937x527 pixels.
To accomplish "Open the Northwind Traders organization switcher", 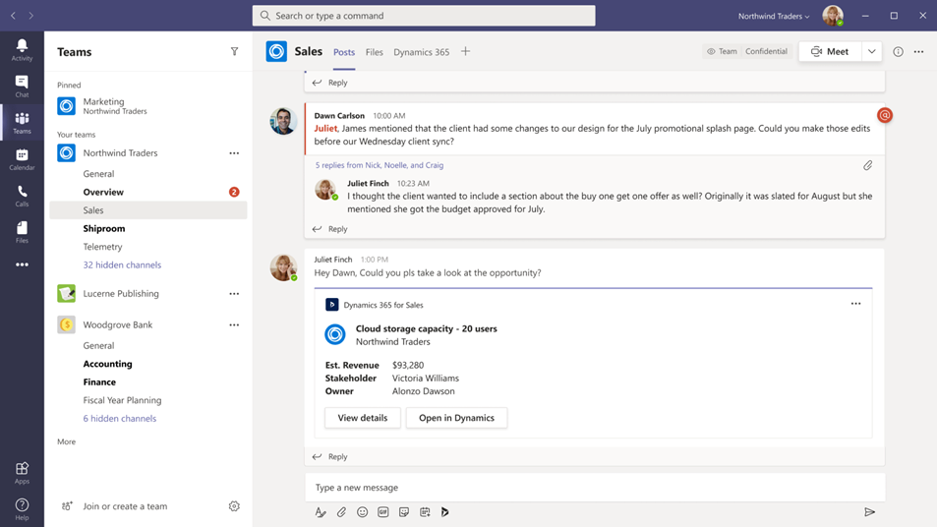I will point(774,16).
